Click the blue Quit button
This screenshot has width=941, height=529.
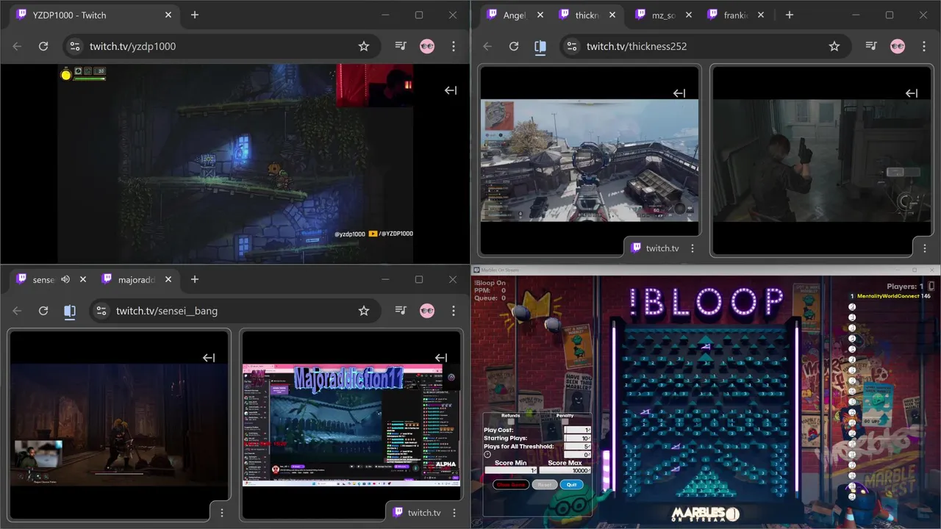point(572,485)
